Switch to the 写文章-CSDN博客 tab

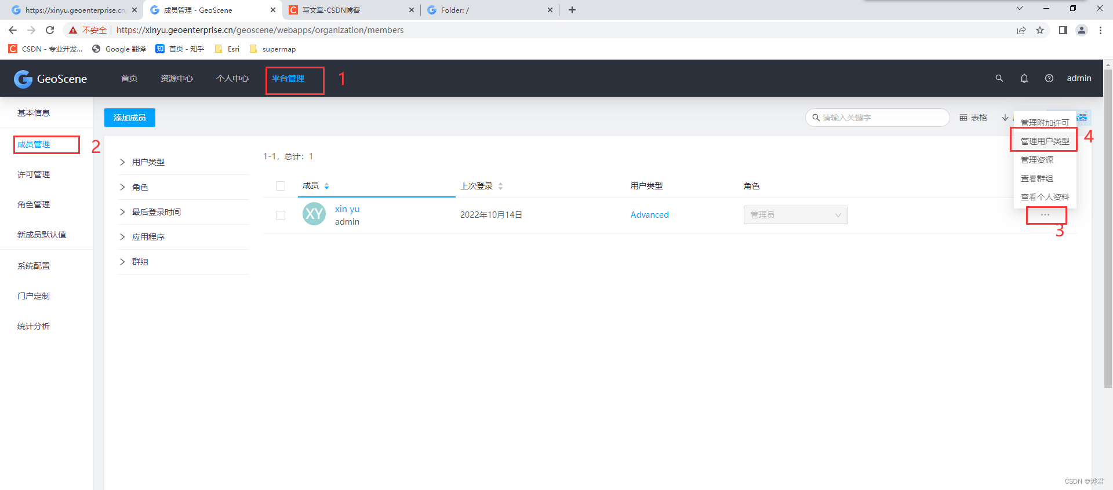[x=352, y=10]
